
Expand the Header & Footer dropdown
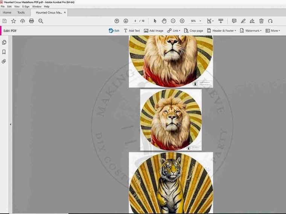point(222,31)
